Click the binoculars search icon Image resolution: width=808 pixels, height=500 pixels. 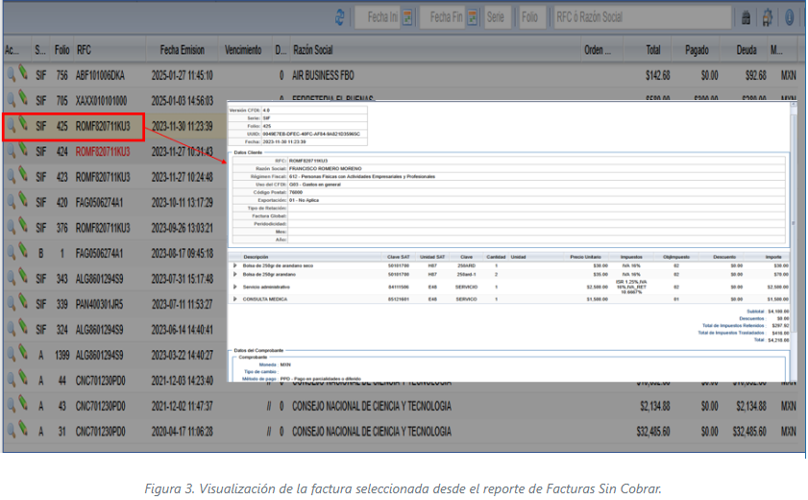pos(746,17)
